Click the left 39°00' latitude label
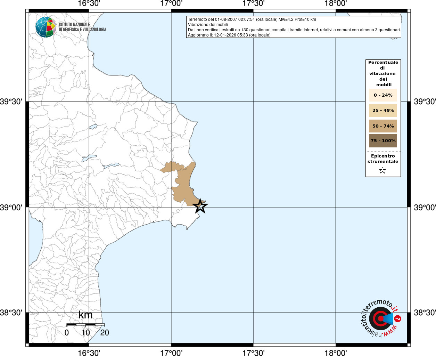 coord(11,208)
